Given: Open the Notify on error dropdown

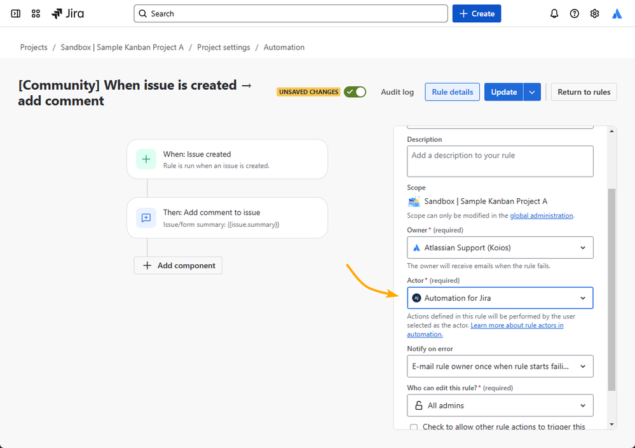Looking at the screenshot, I should (500, 366).
